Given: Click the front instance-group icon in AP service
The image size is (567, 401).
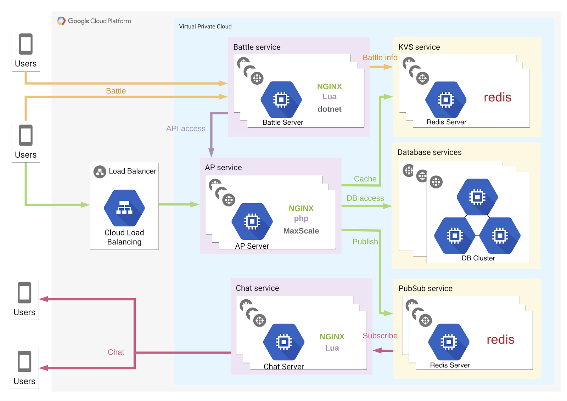Looking at the screenshot, I should point(229,200).
